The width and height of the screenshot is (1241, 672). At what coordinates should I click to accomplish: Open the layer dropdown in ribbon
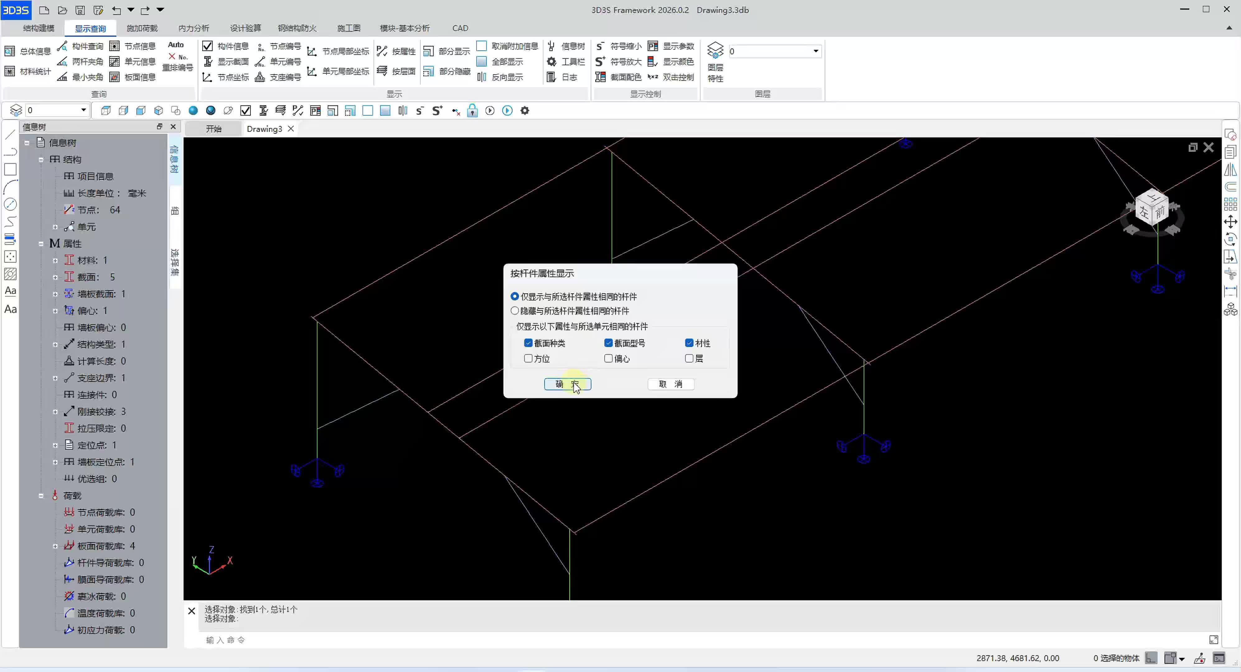(816, 51)
